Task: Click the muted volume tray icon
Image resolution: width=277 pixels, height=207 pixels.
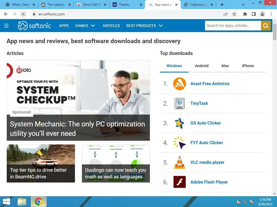Action: point(239,202)
